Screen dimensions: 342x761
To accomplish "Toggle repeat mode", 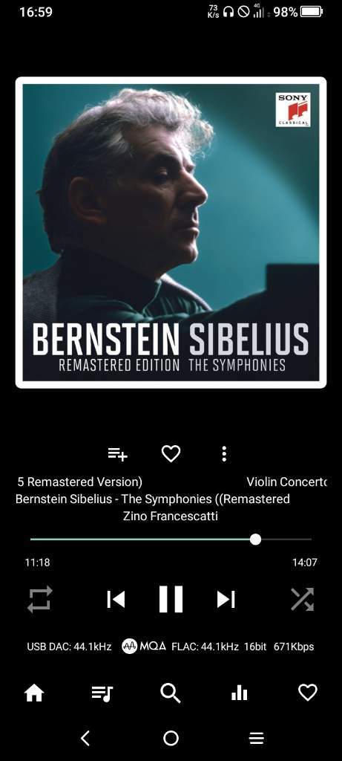I will (x=40, y=600).
